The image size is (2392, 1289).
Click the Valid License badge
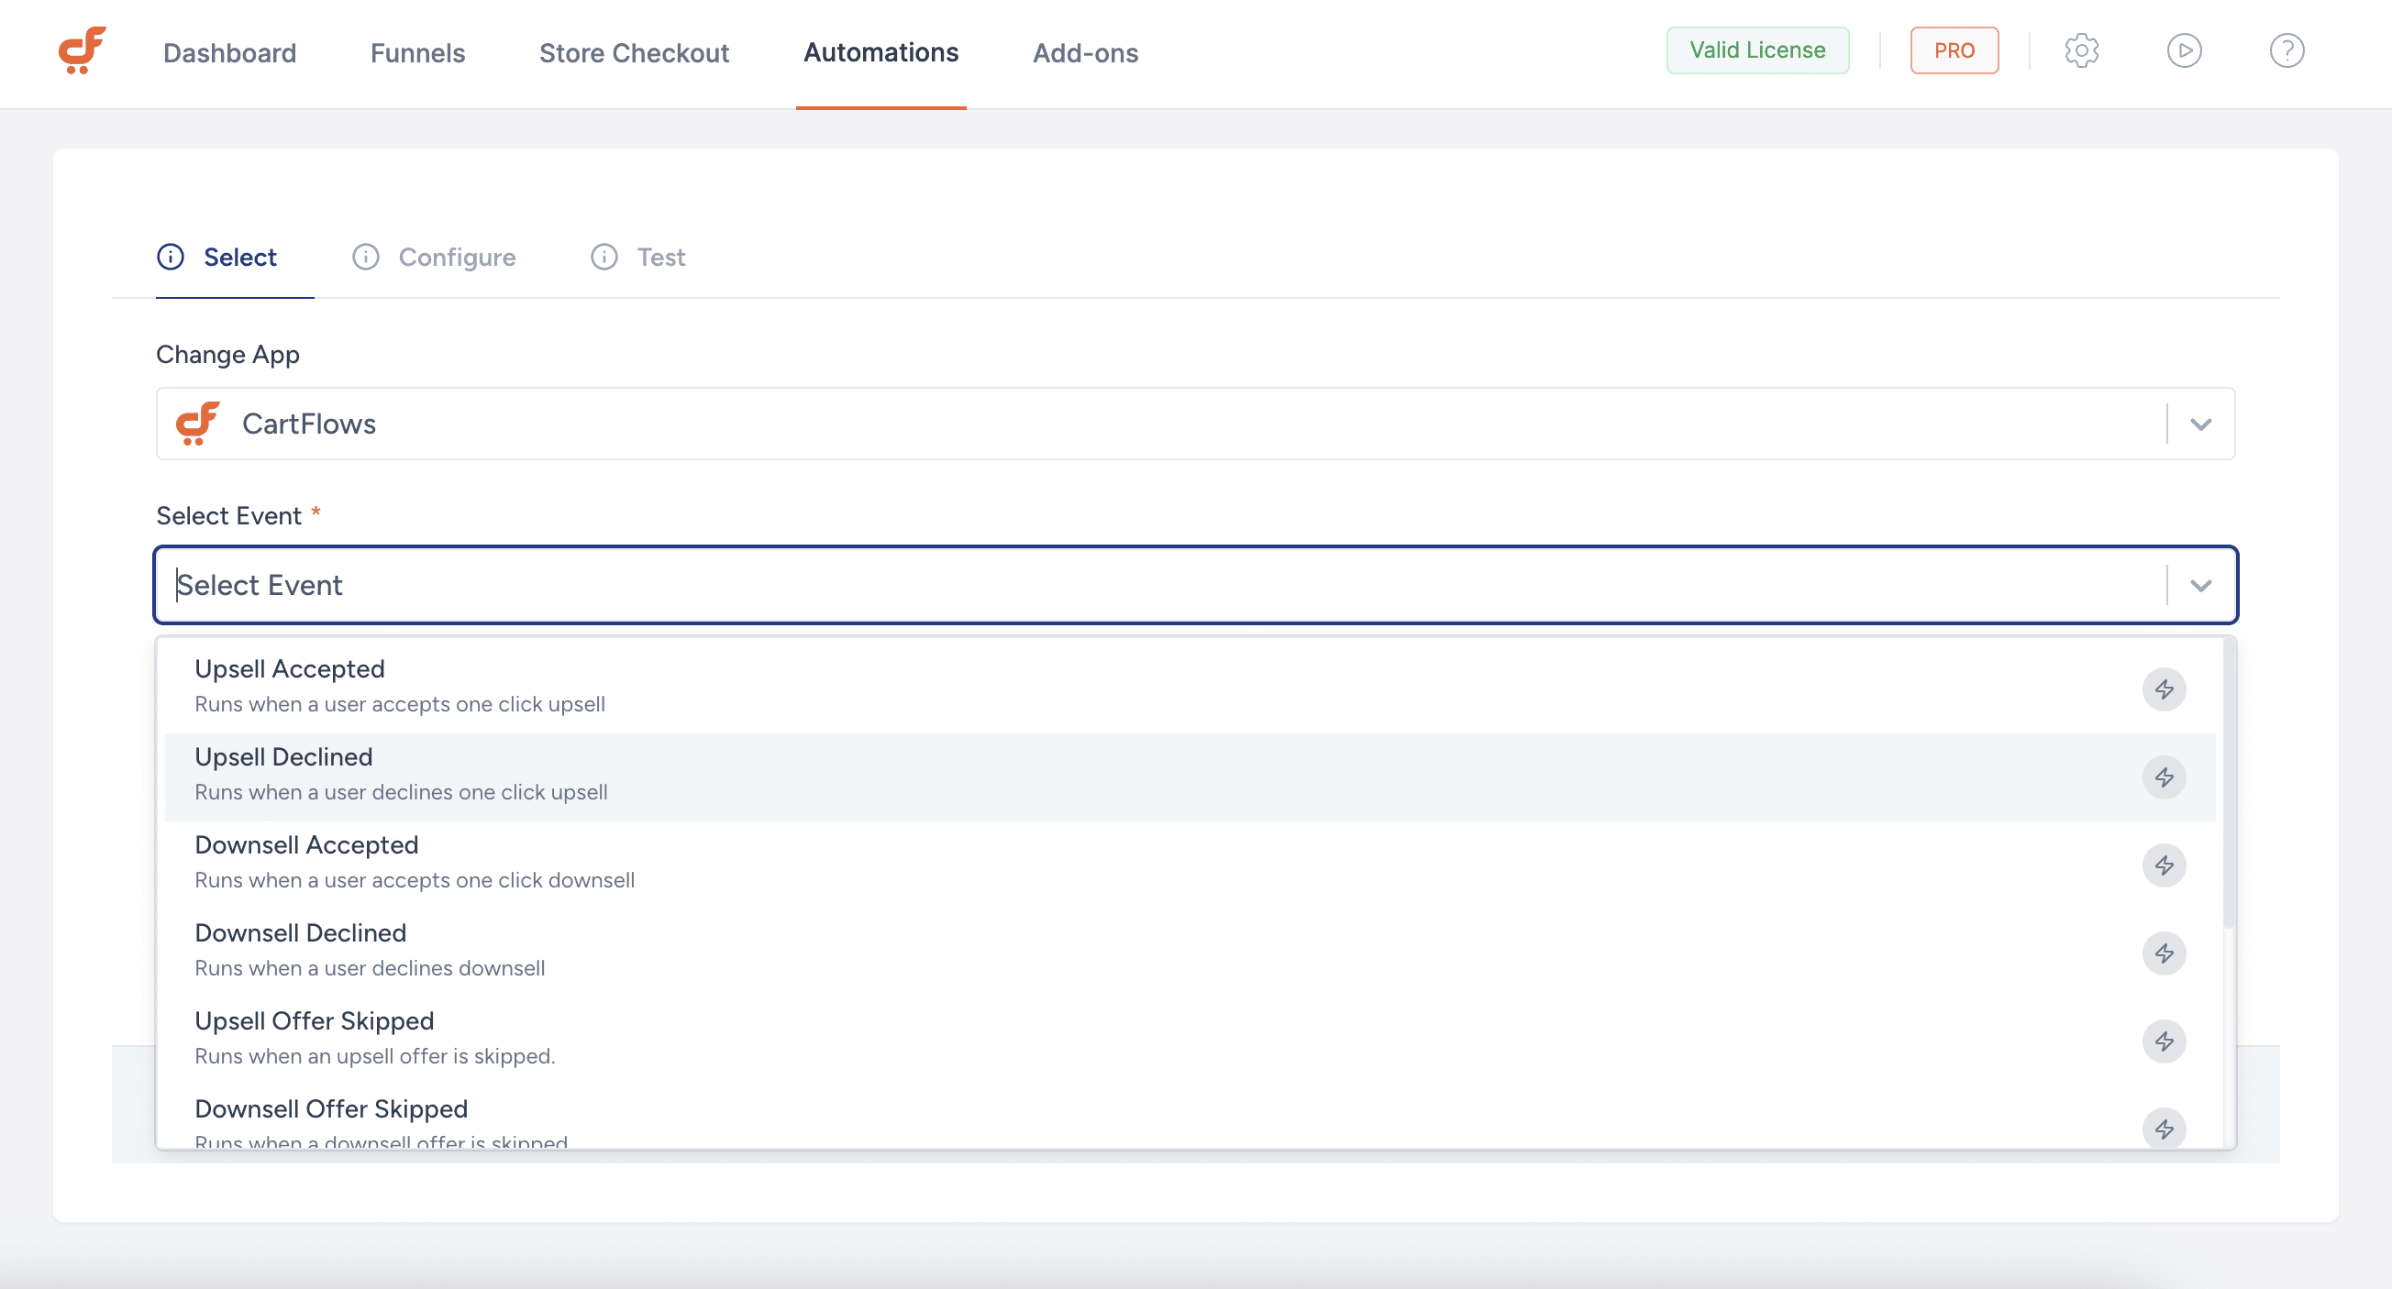1757,50
